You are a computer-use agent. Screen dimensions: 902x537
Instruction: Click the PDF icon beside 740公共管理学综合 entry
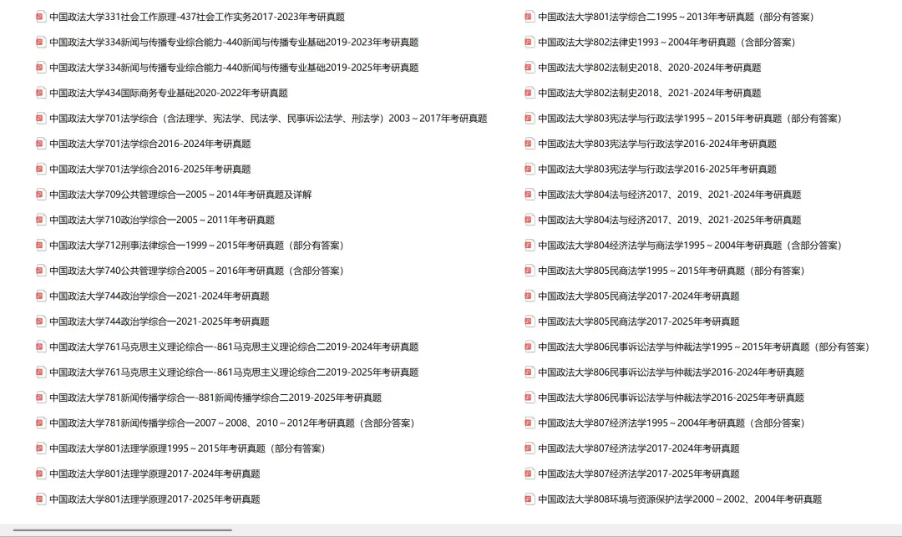[x=40, y=270]
